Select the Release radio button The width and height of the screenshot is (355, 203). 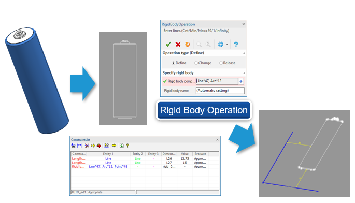221,63
